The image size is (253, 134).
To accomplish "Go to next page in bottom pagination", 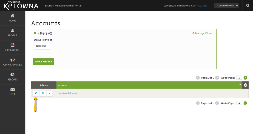I will pos(217,103).
